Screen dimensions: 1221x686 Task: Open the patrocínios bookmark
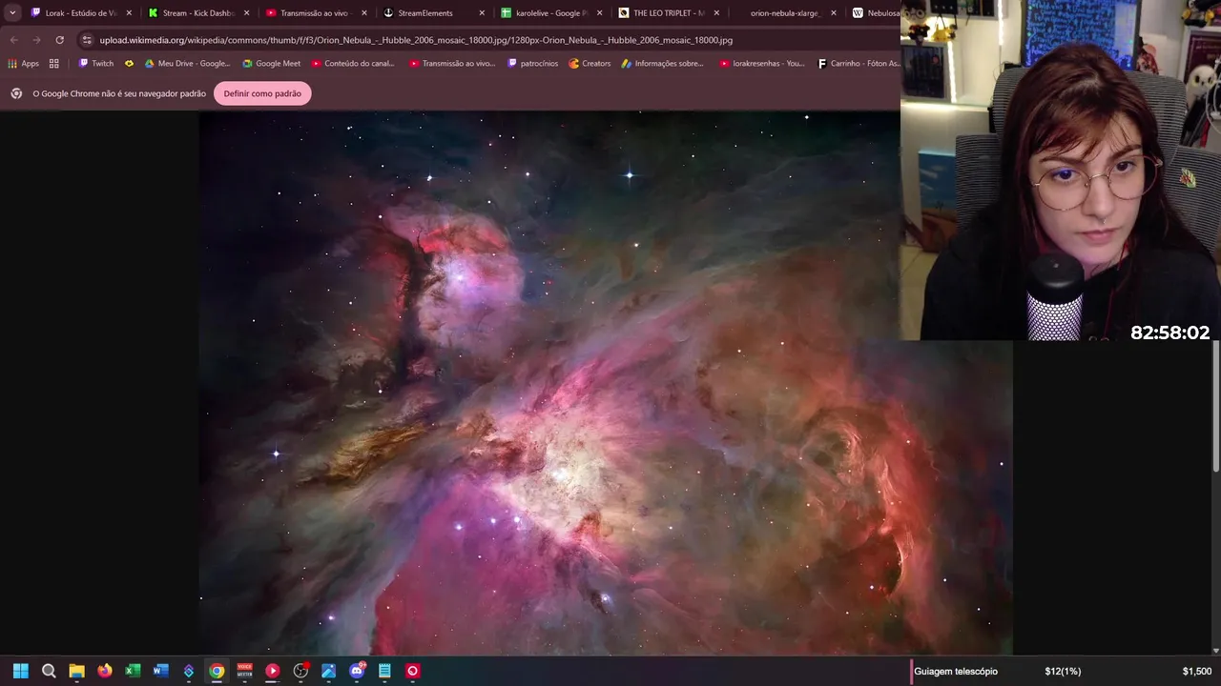[x=533, y=64]
